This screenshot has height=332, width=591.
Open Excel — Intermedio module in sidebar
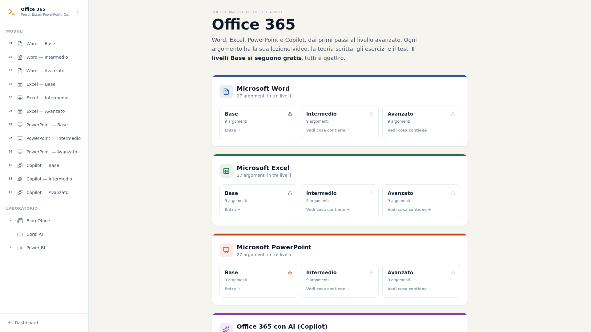pyautogui.click(x=44, y=98)
